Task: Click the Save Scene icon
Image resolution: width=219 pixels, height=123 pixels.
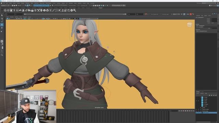Action: point(16,5)
